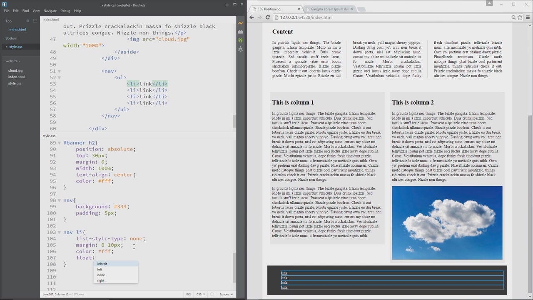Screen dimensions: 533x300
Task: Open index.html in the project tree
Action: (17, 77)
